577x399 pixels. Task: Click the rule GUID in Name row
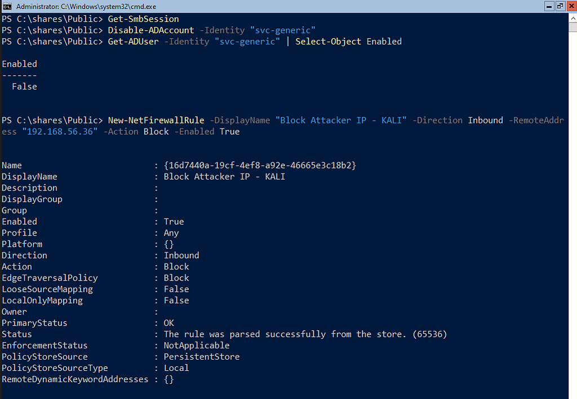pos(260,166)
